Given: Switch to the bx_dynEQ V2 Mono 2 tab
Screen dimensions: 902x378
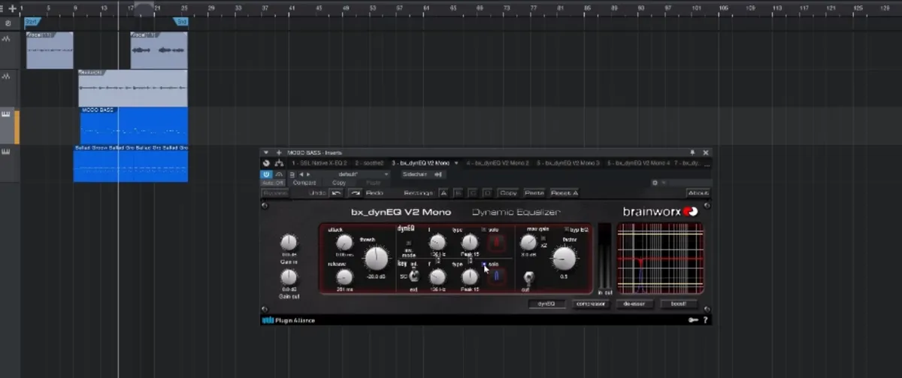Looking at the screenshot, I should pos(498,162).
